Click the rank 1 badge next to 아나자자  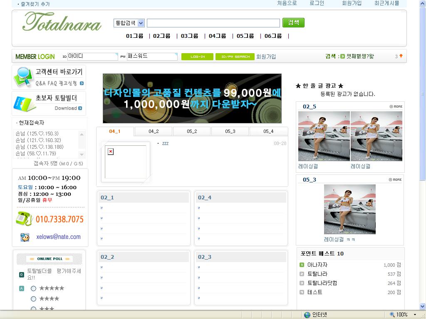(x=302, y=265)
